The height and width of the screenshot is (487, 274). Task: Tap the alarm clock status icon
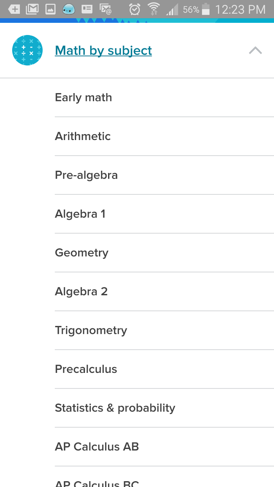tap(135, 9)
